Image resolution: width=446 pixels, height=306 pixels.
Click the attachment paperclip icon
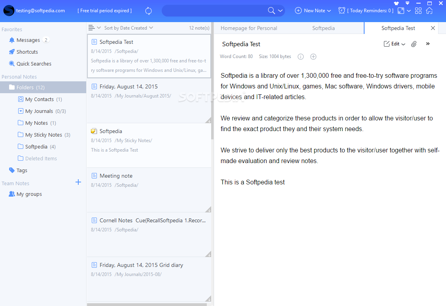tap(414, 44)
